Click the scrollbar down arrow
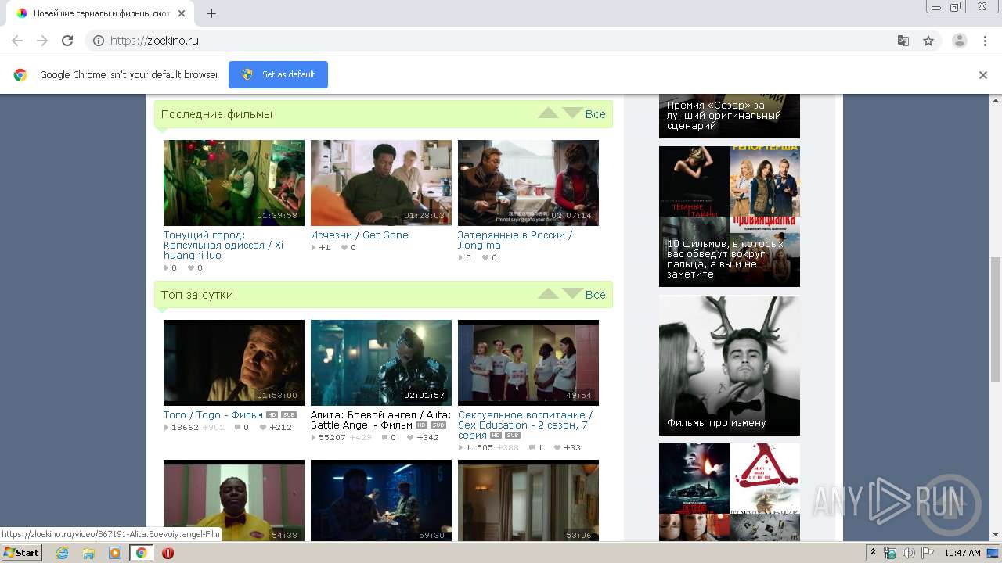1002x563 pixels. coord(996,535)
